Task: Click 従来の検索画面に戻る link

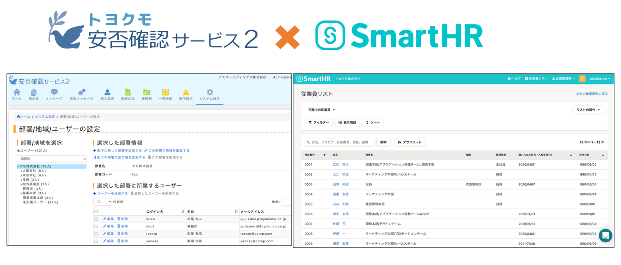Action: point(592,94)
